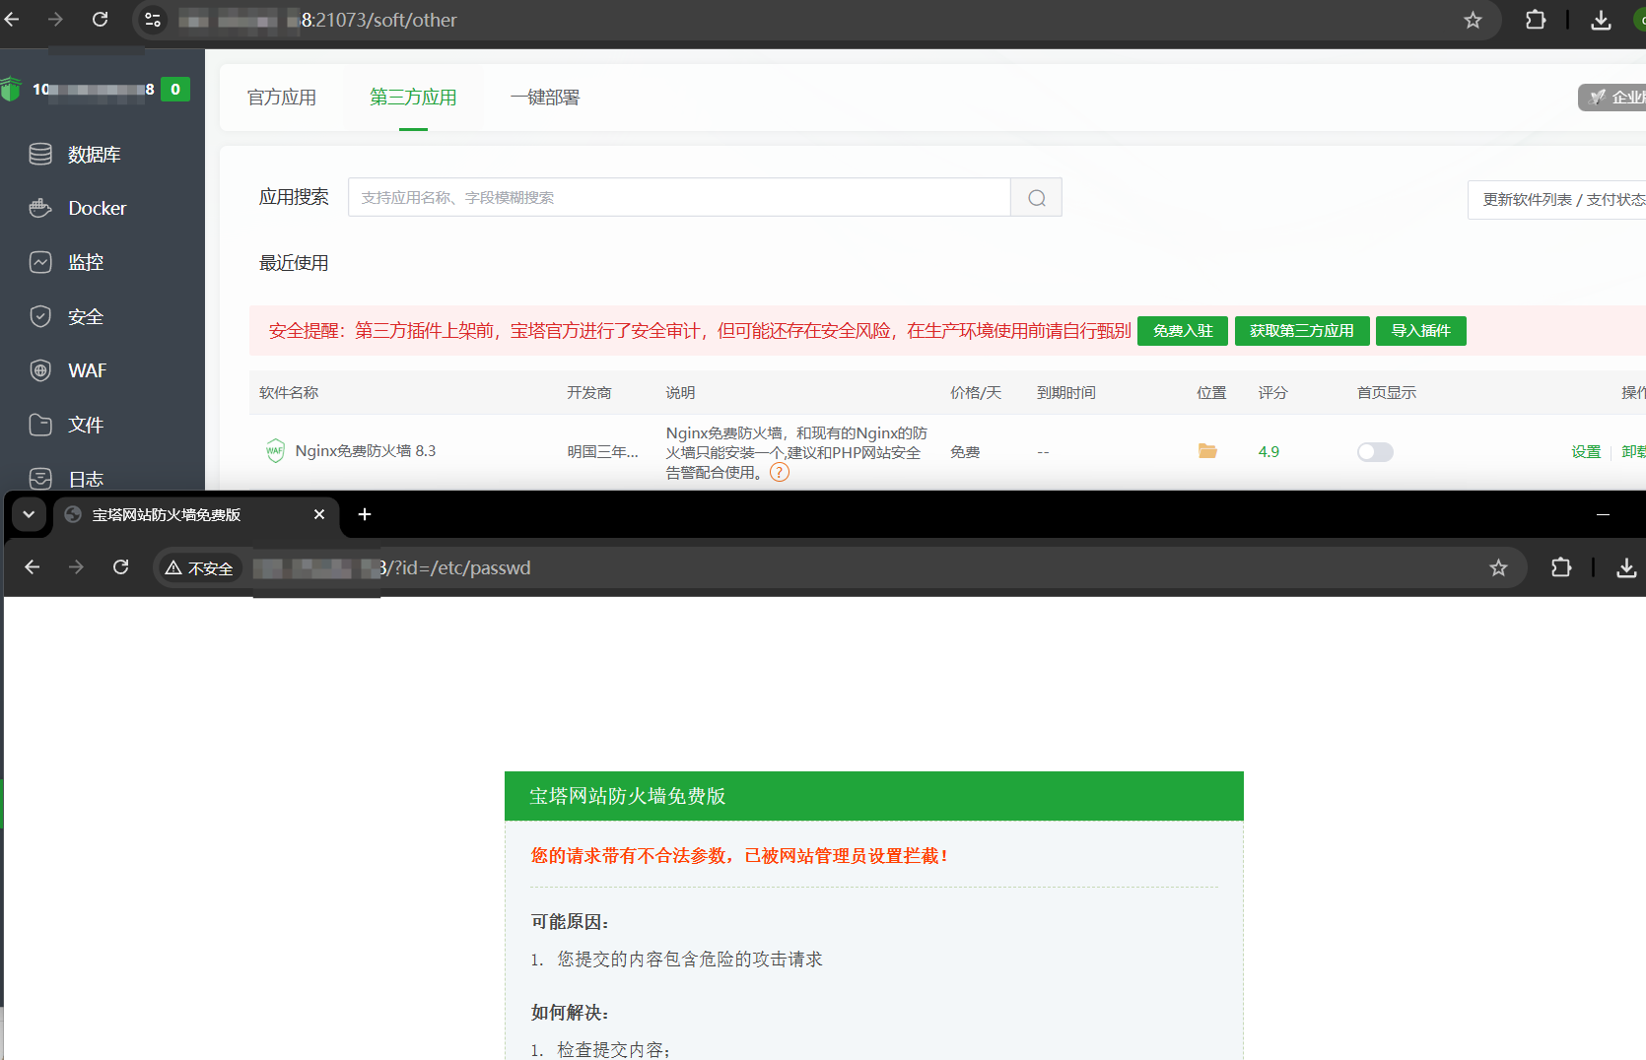Go back in the front browser window
Screen dimensions: 1646x1060
point(32,567)
